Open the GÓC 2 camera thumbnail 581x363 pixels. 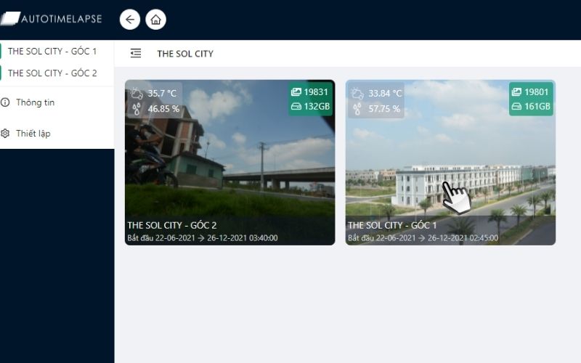click(x=229, y=162)
